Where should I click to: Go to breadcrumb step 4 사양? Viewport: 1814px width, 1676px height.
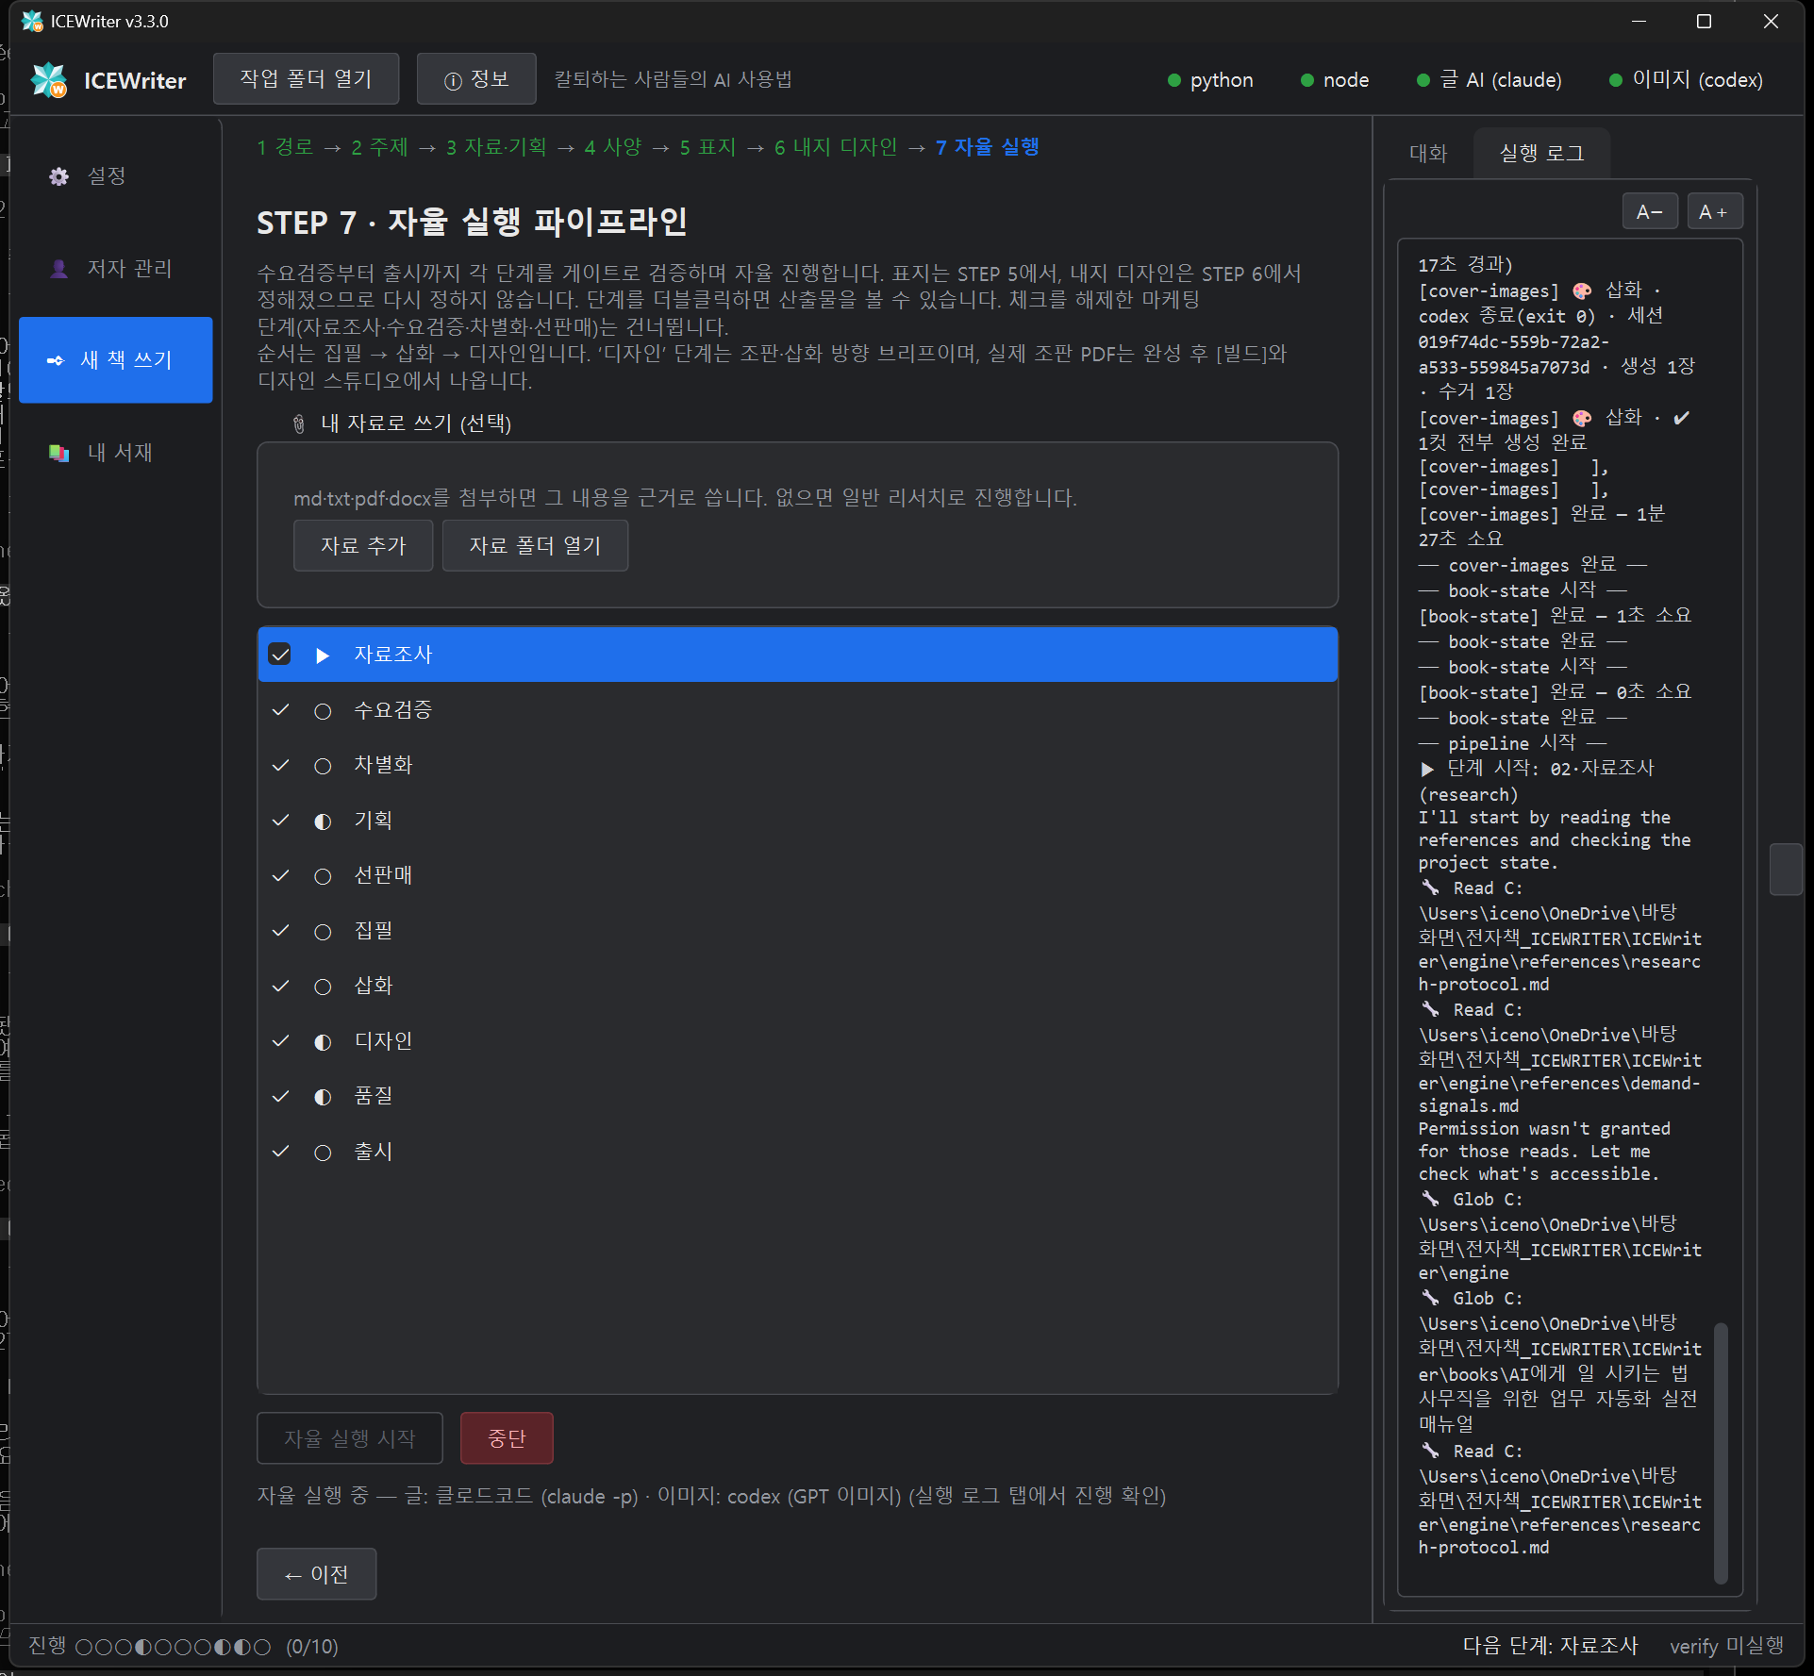pyautogui.click(x=612, y=147)
